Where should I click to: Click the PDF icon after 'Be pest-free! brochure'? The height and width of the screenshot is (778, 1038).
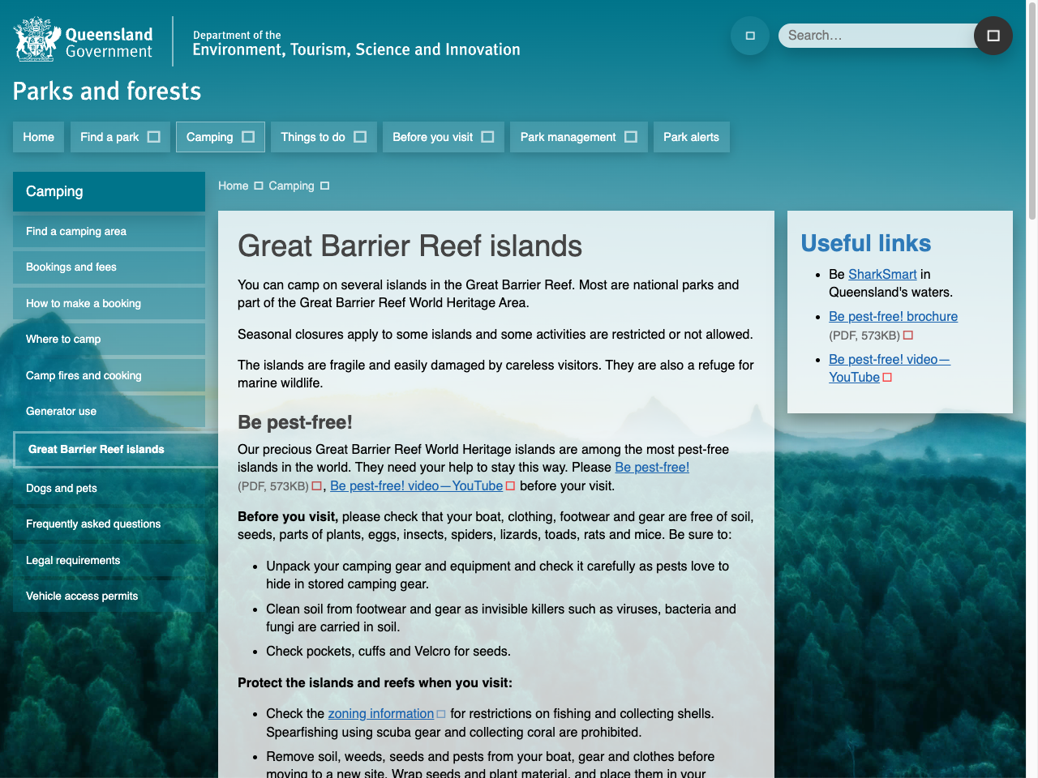pos(907,335)
